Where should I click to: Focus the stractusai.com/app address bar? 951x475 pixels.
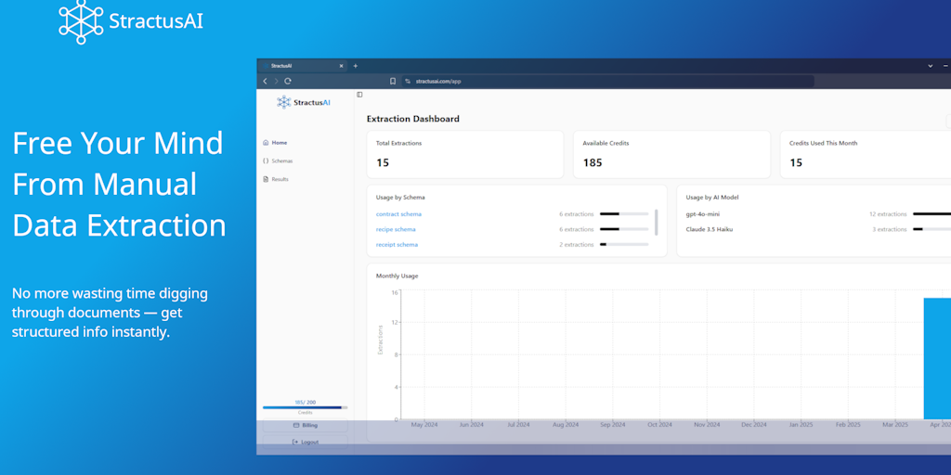[x=607, y=82]
